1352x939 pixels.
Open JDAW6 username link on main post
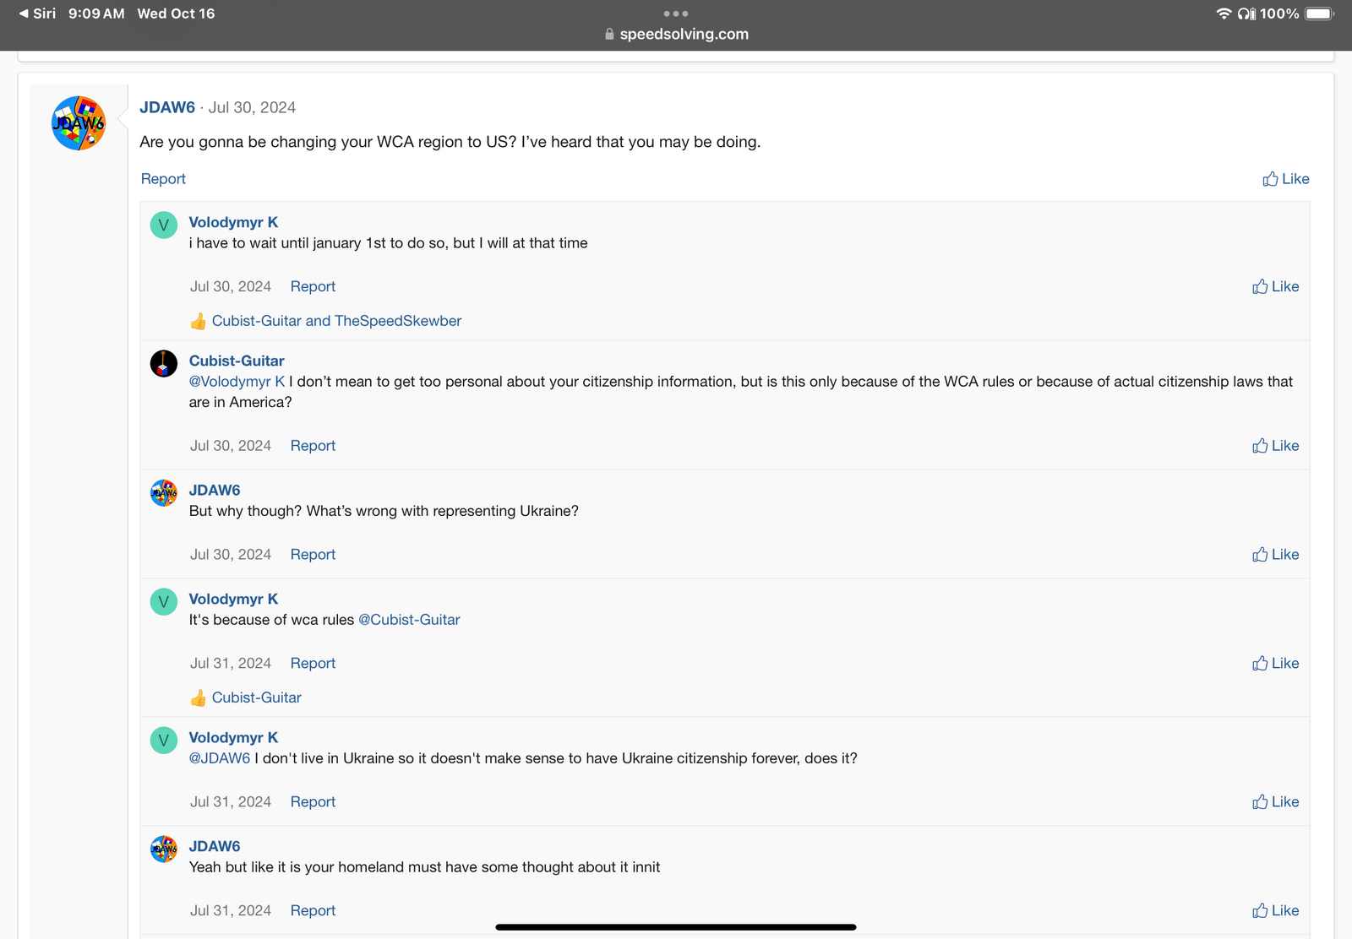[167, 107]
